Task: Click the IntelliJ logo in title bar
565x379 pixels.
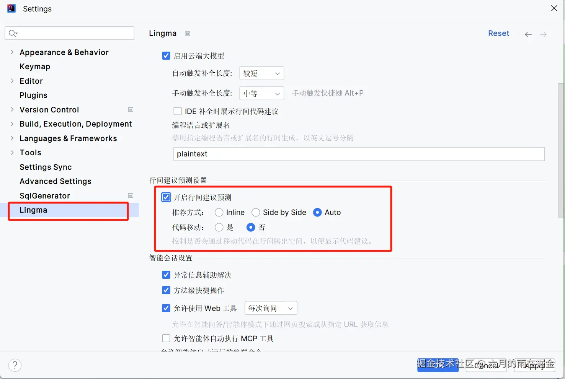Action: (11, 8)
